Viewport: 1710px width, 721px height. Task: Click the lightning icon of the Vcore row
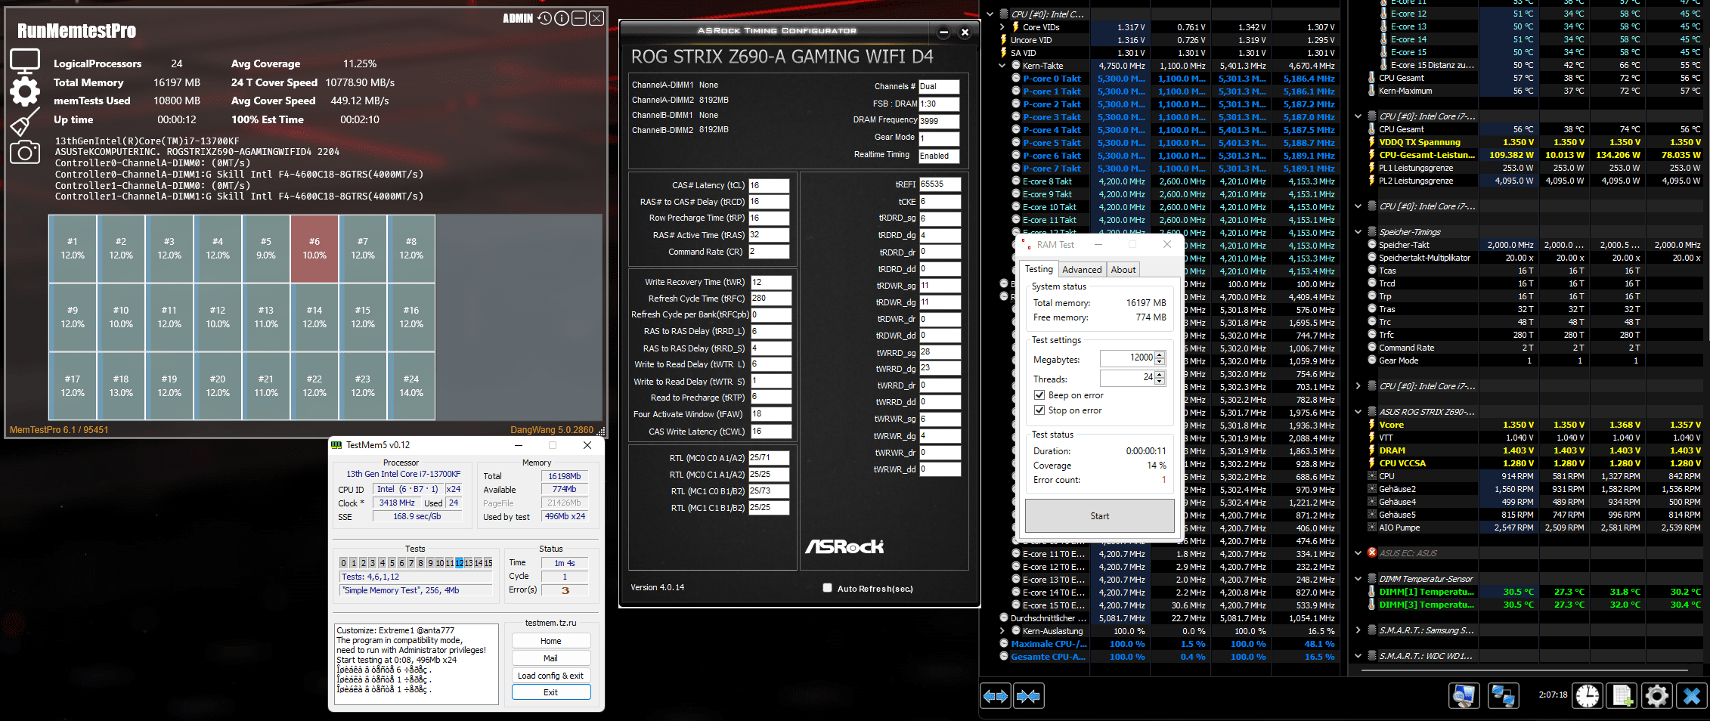point(1372,425)
